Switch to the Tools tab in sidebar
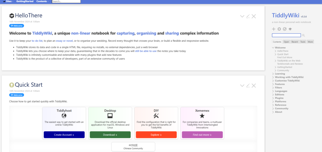Image resolution: width=322 pixels, height=152 pixels. pyautogui.click(x=303, y=41)
